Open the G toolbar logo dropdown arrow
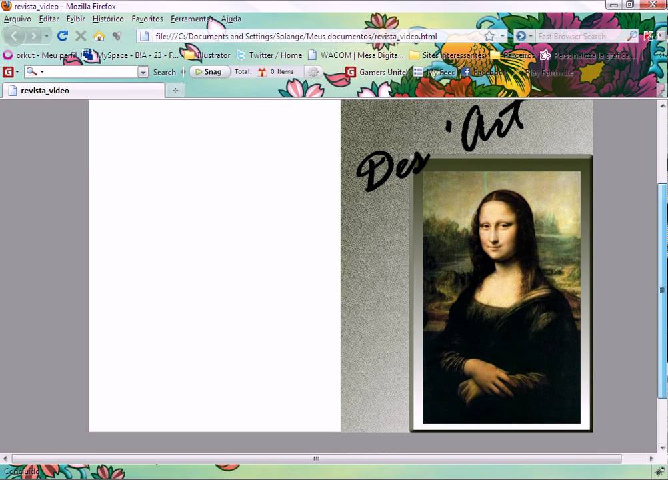668x480 pixels. tap(17, 72)
